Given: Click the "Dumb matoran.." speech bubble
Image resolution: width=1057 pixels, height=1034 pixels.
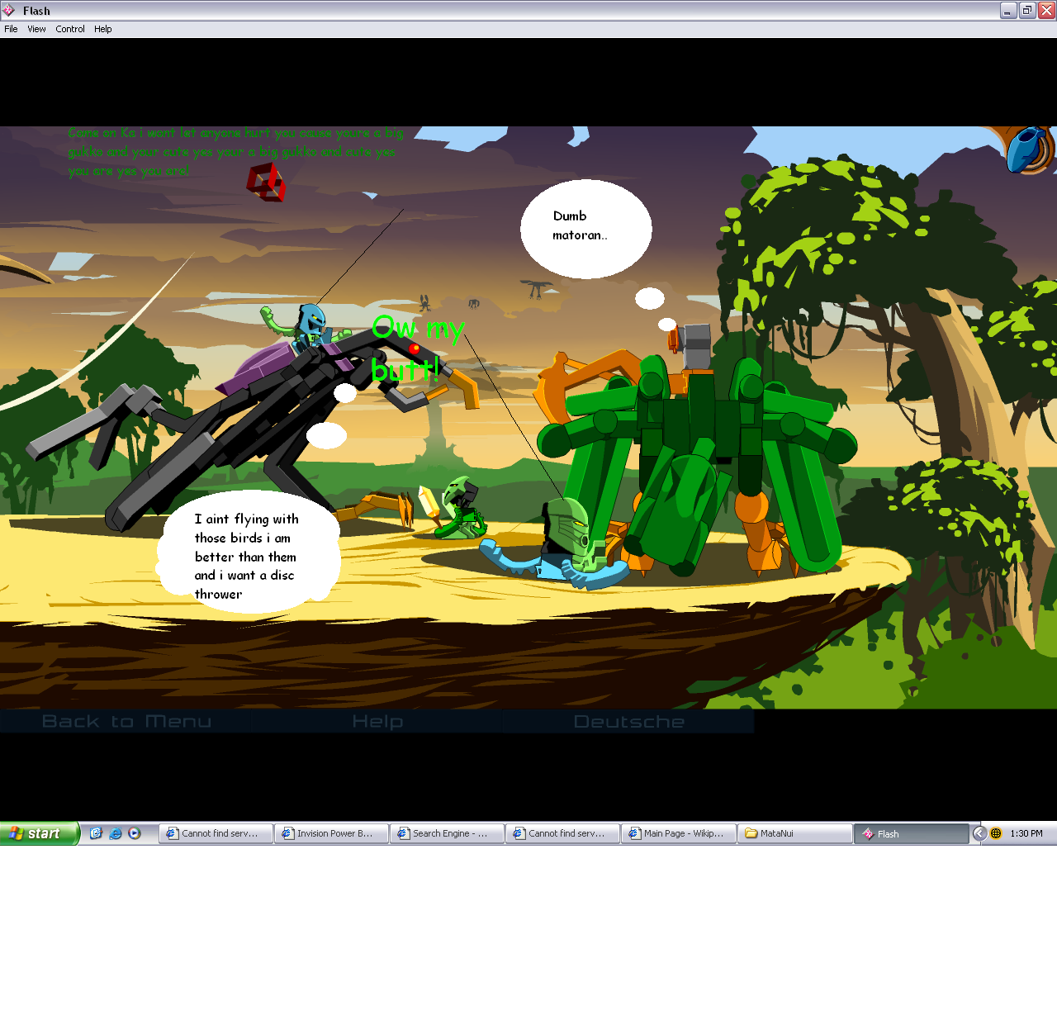Looking at the screenshot, I should click(x=585, y=229).
